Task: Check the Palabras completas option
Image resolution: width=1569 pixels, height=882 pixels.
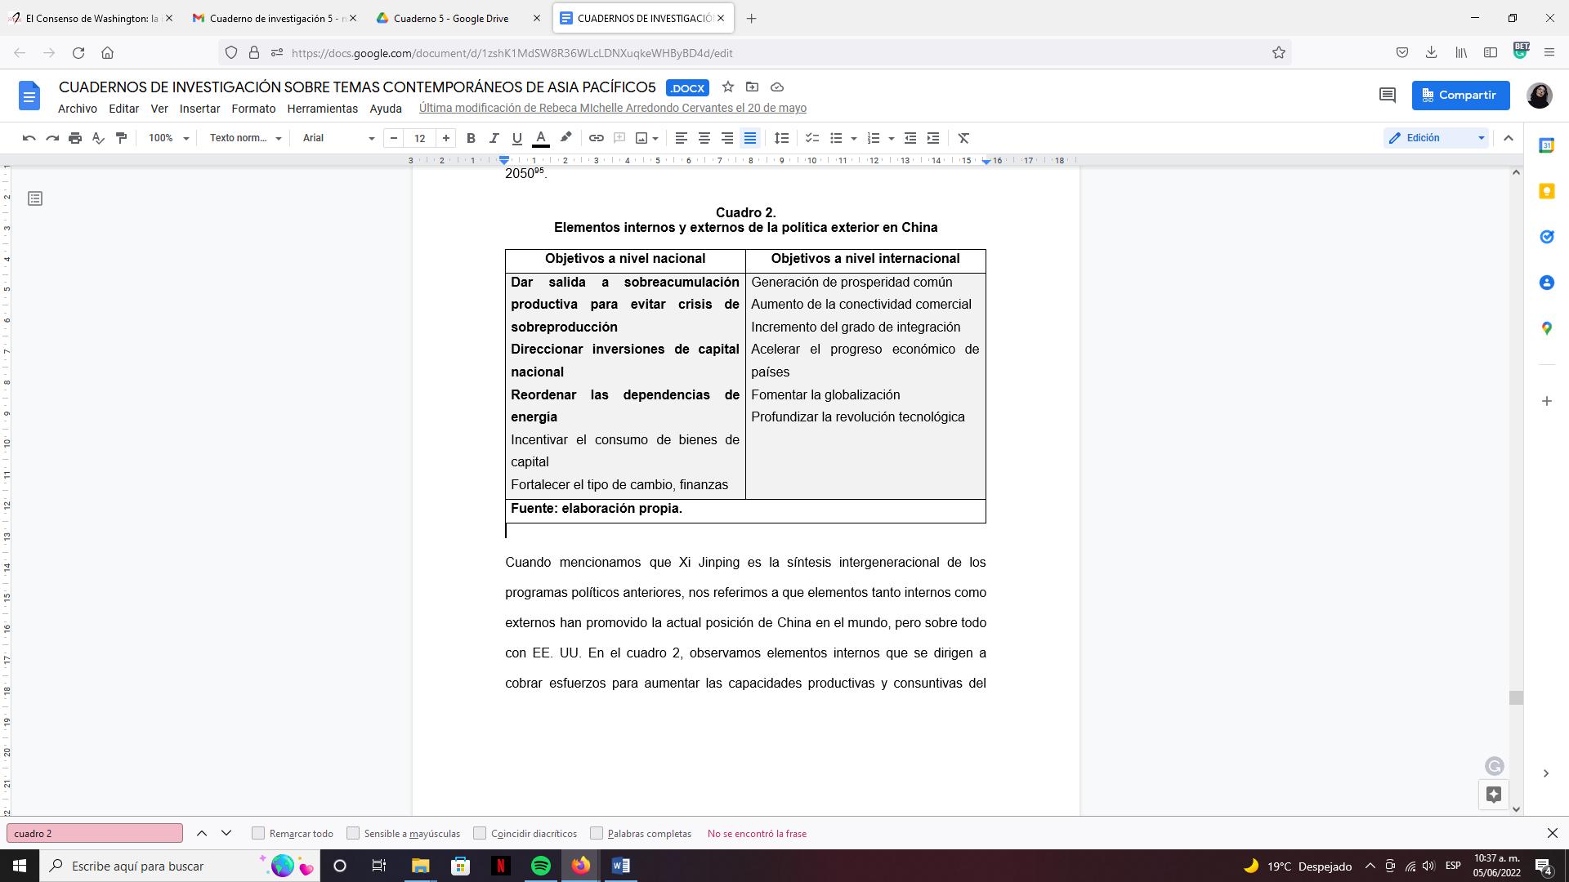Action: tap(597, 833)
